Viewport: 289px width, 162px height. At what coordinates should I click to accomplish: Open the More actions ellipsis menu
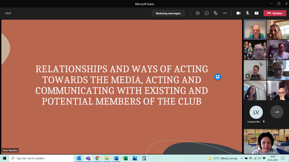(x=225, y=13)
